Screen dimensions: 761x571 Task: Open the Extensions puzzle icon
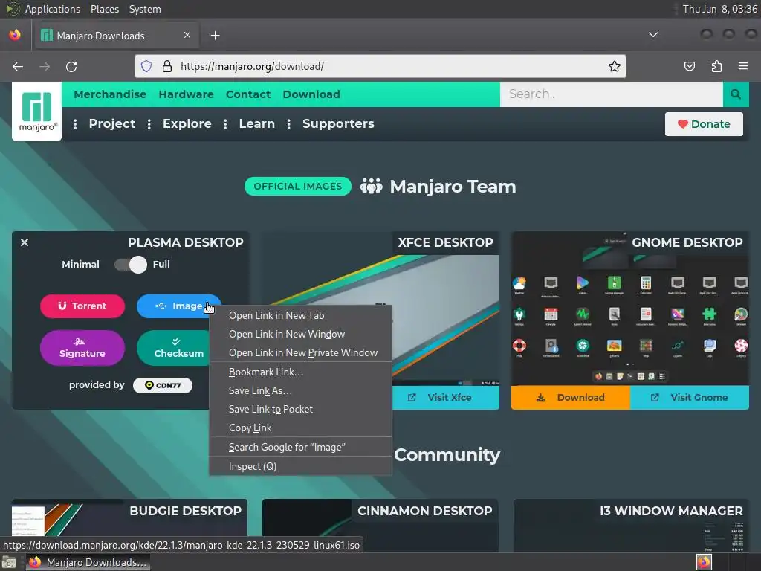[716, 66]
